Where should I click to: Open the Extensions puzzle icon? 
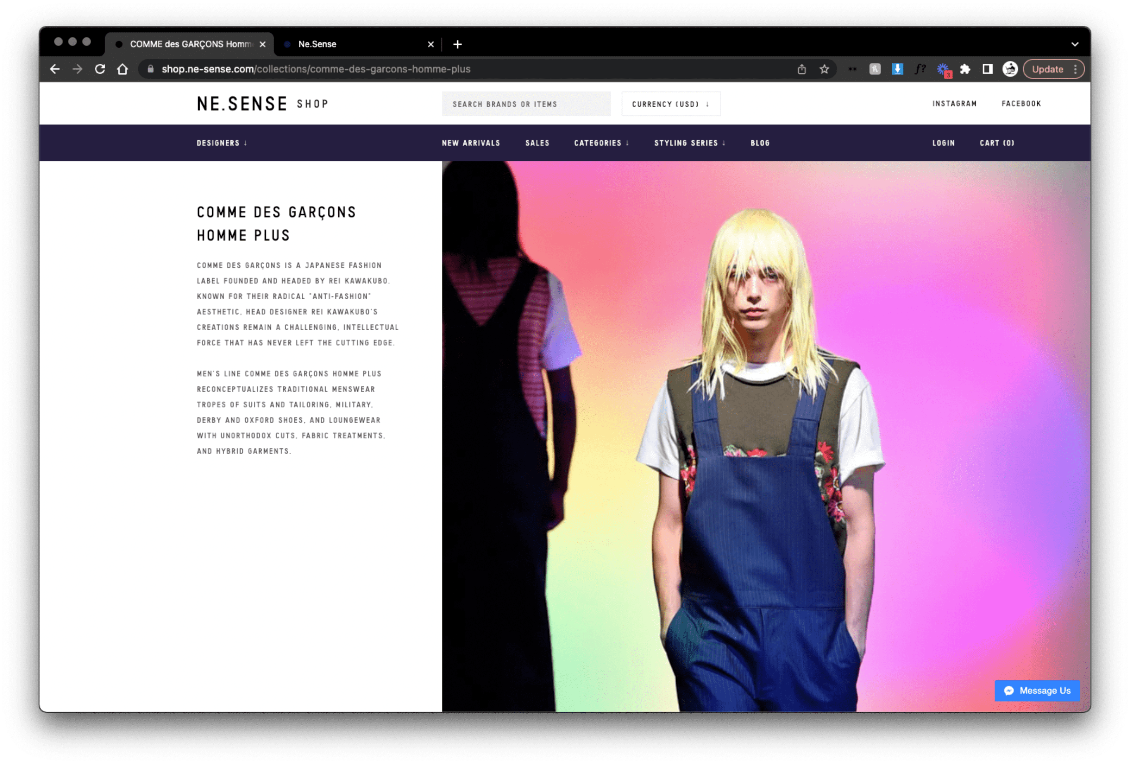[965, 69]
